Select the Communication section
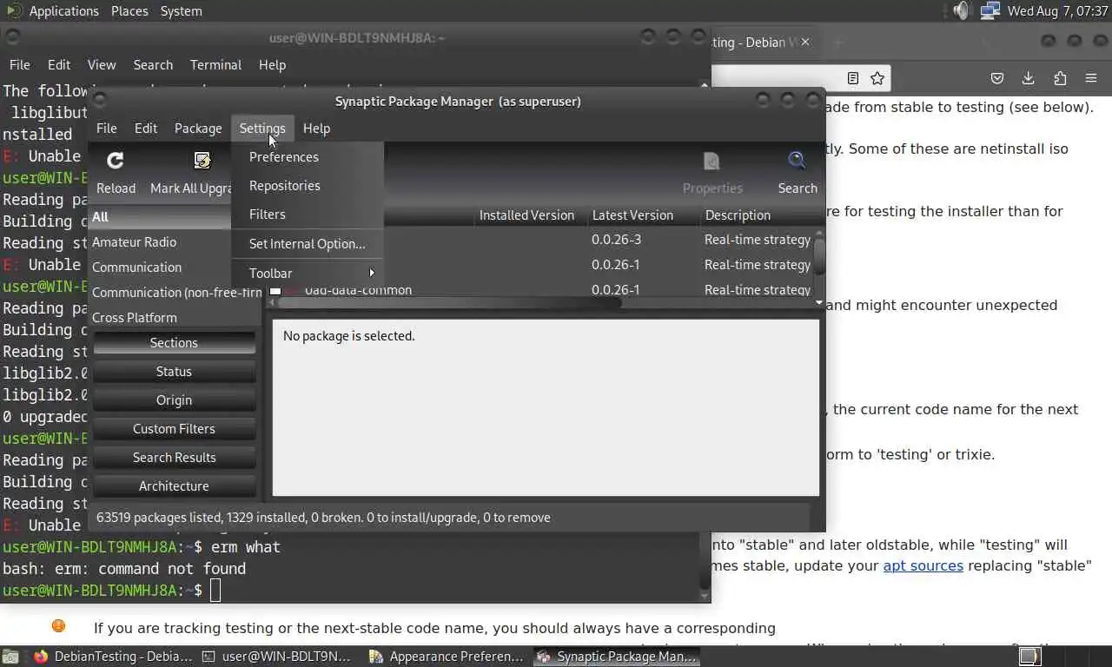The height and width of the screenshot is (667, 1112). (161, 267)
